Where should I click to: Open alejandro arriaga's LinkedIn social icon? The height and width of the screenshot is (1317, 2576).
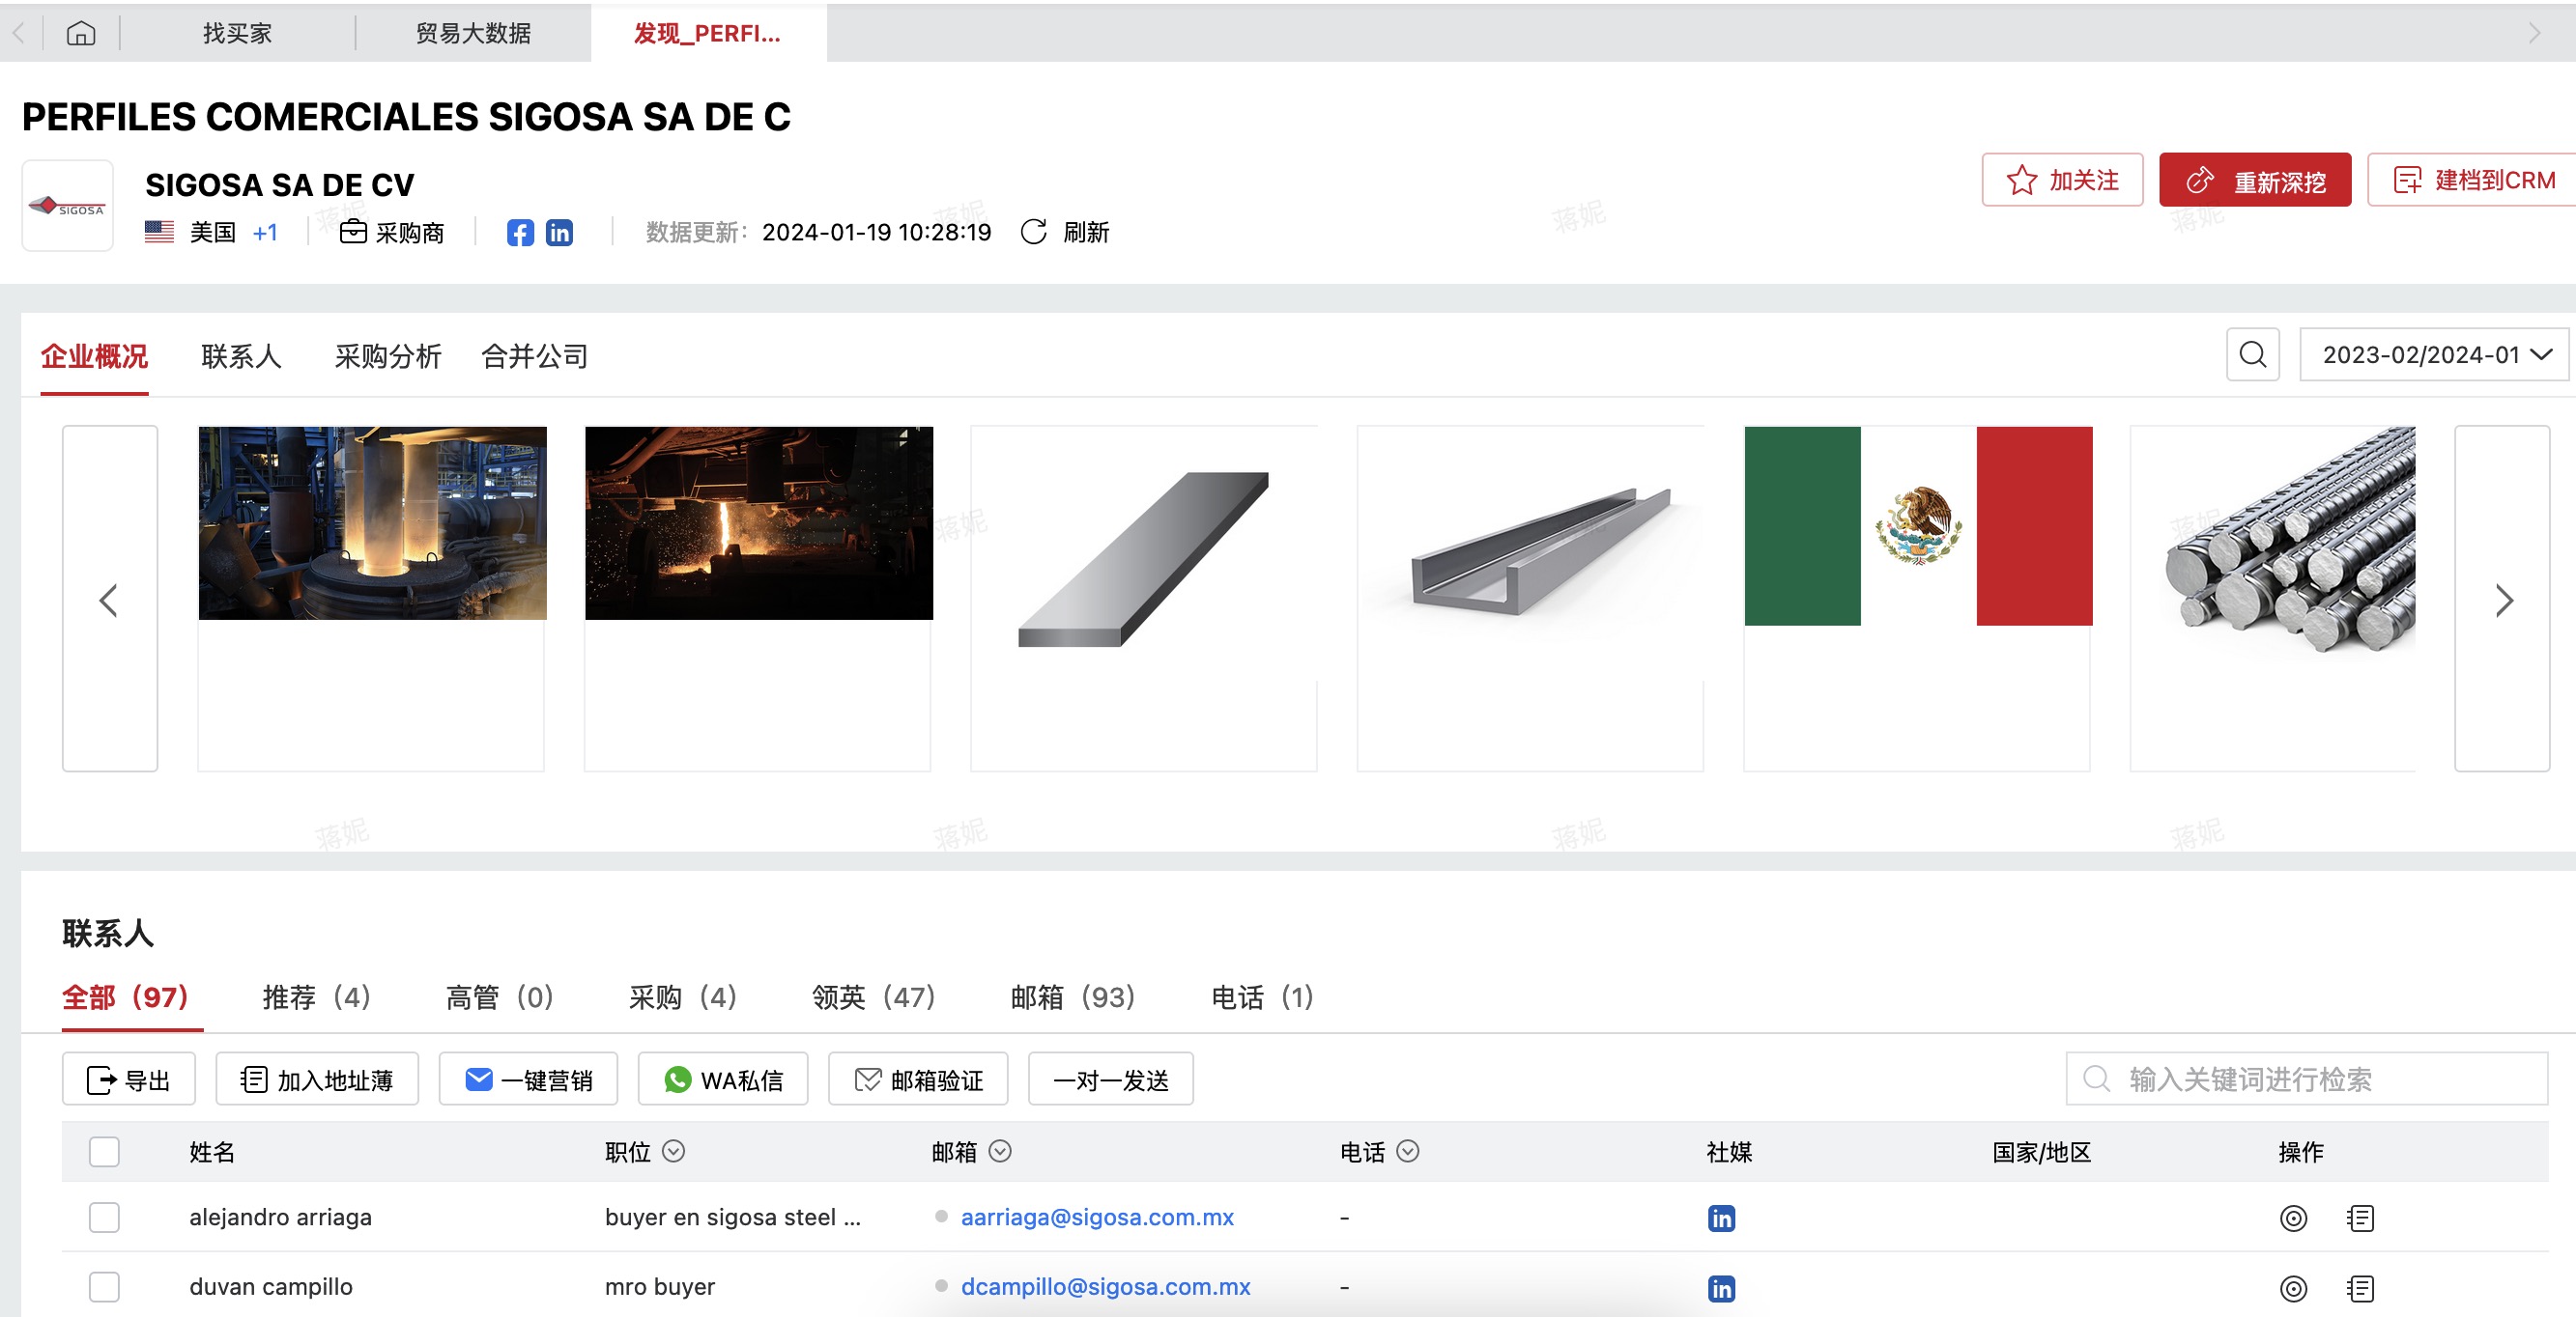point(1721,1219)
